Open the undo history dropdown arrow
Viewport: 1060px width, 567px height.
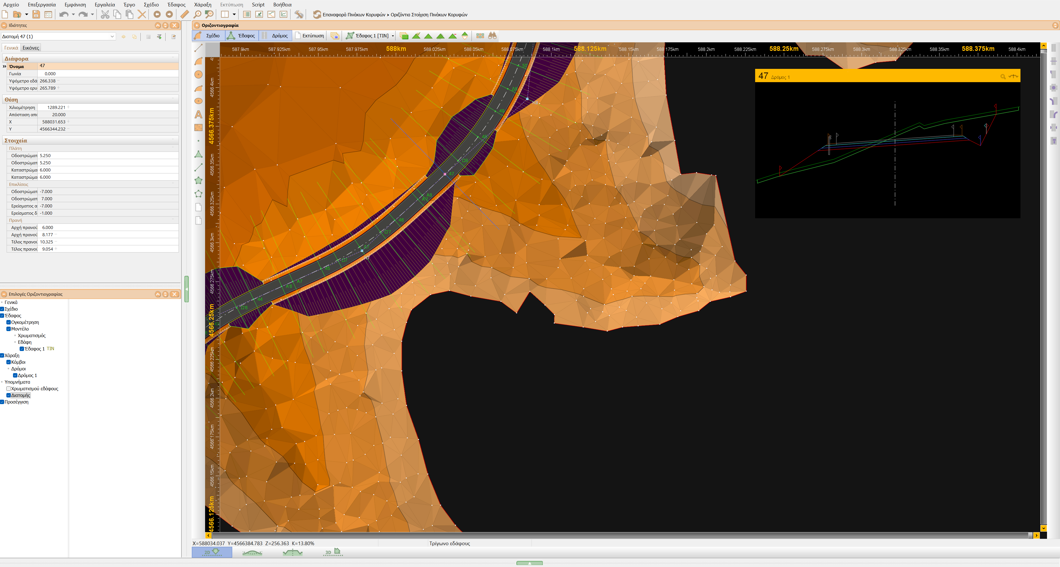pyautogui.click(x=73, y=14)
